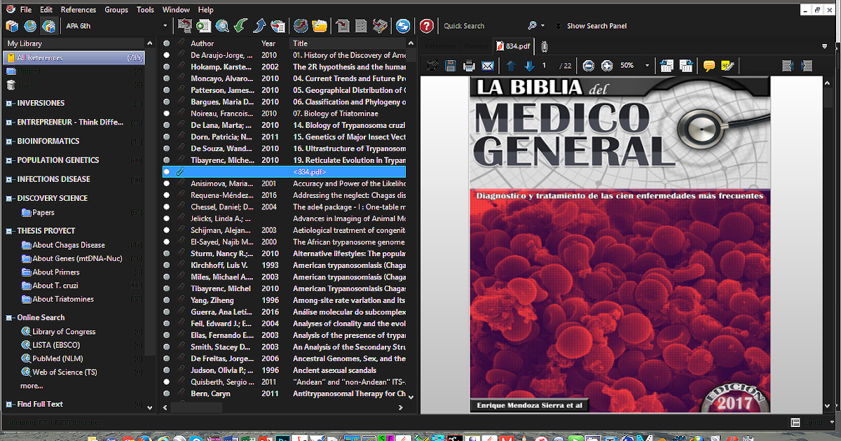Image resolution: width=841 pixels, height=441 pixels.
Task: Select Integrated Library and Online Search Mode icon
Action: click(49, 26)
